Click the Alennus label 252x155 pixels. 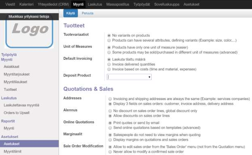[70, 110]
